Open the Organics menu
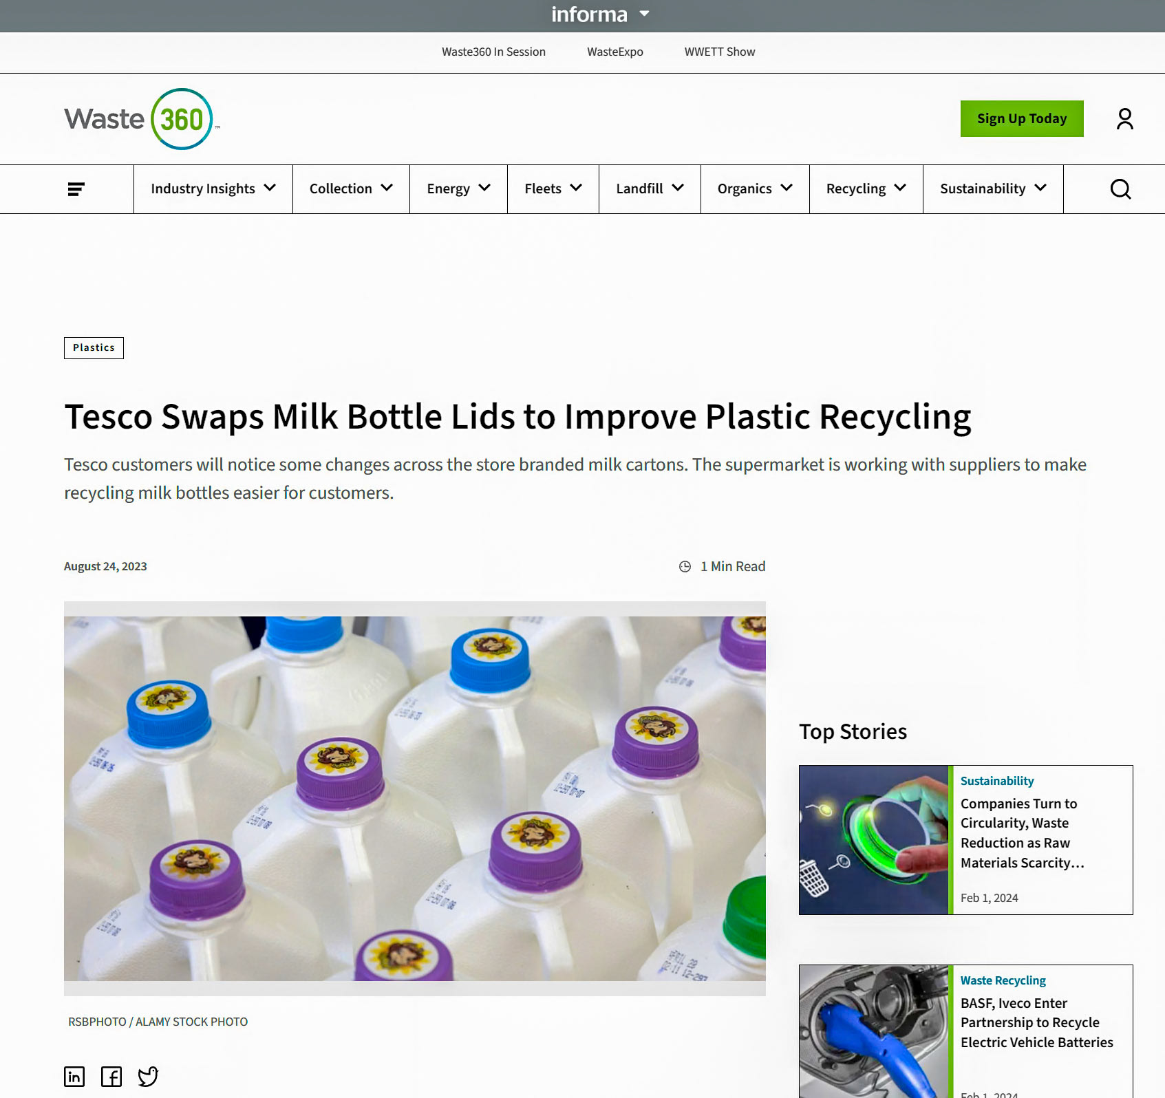Image resolution: width=1165 pixels, height=1098 pixels. pyautogui.click(x=755, y=189)
